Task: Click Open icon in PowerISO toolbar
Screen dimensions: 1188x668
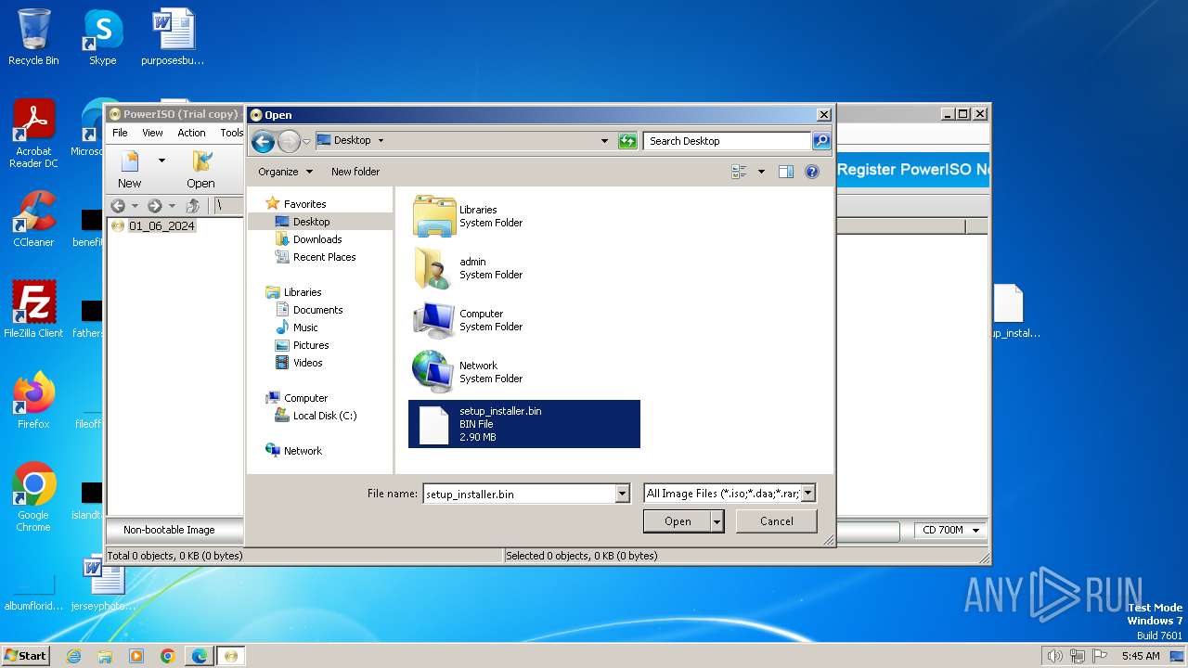Action: point(200,169)
